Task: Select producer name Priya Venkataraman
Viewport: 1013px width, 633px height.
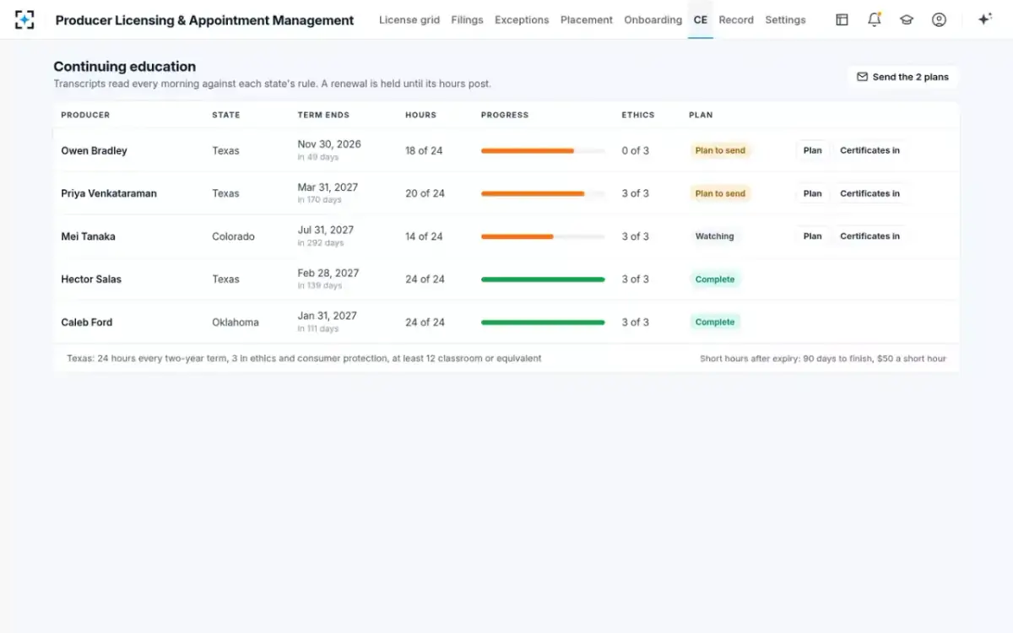Action: tap(109, 193)
